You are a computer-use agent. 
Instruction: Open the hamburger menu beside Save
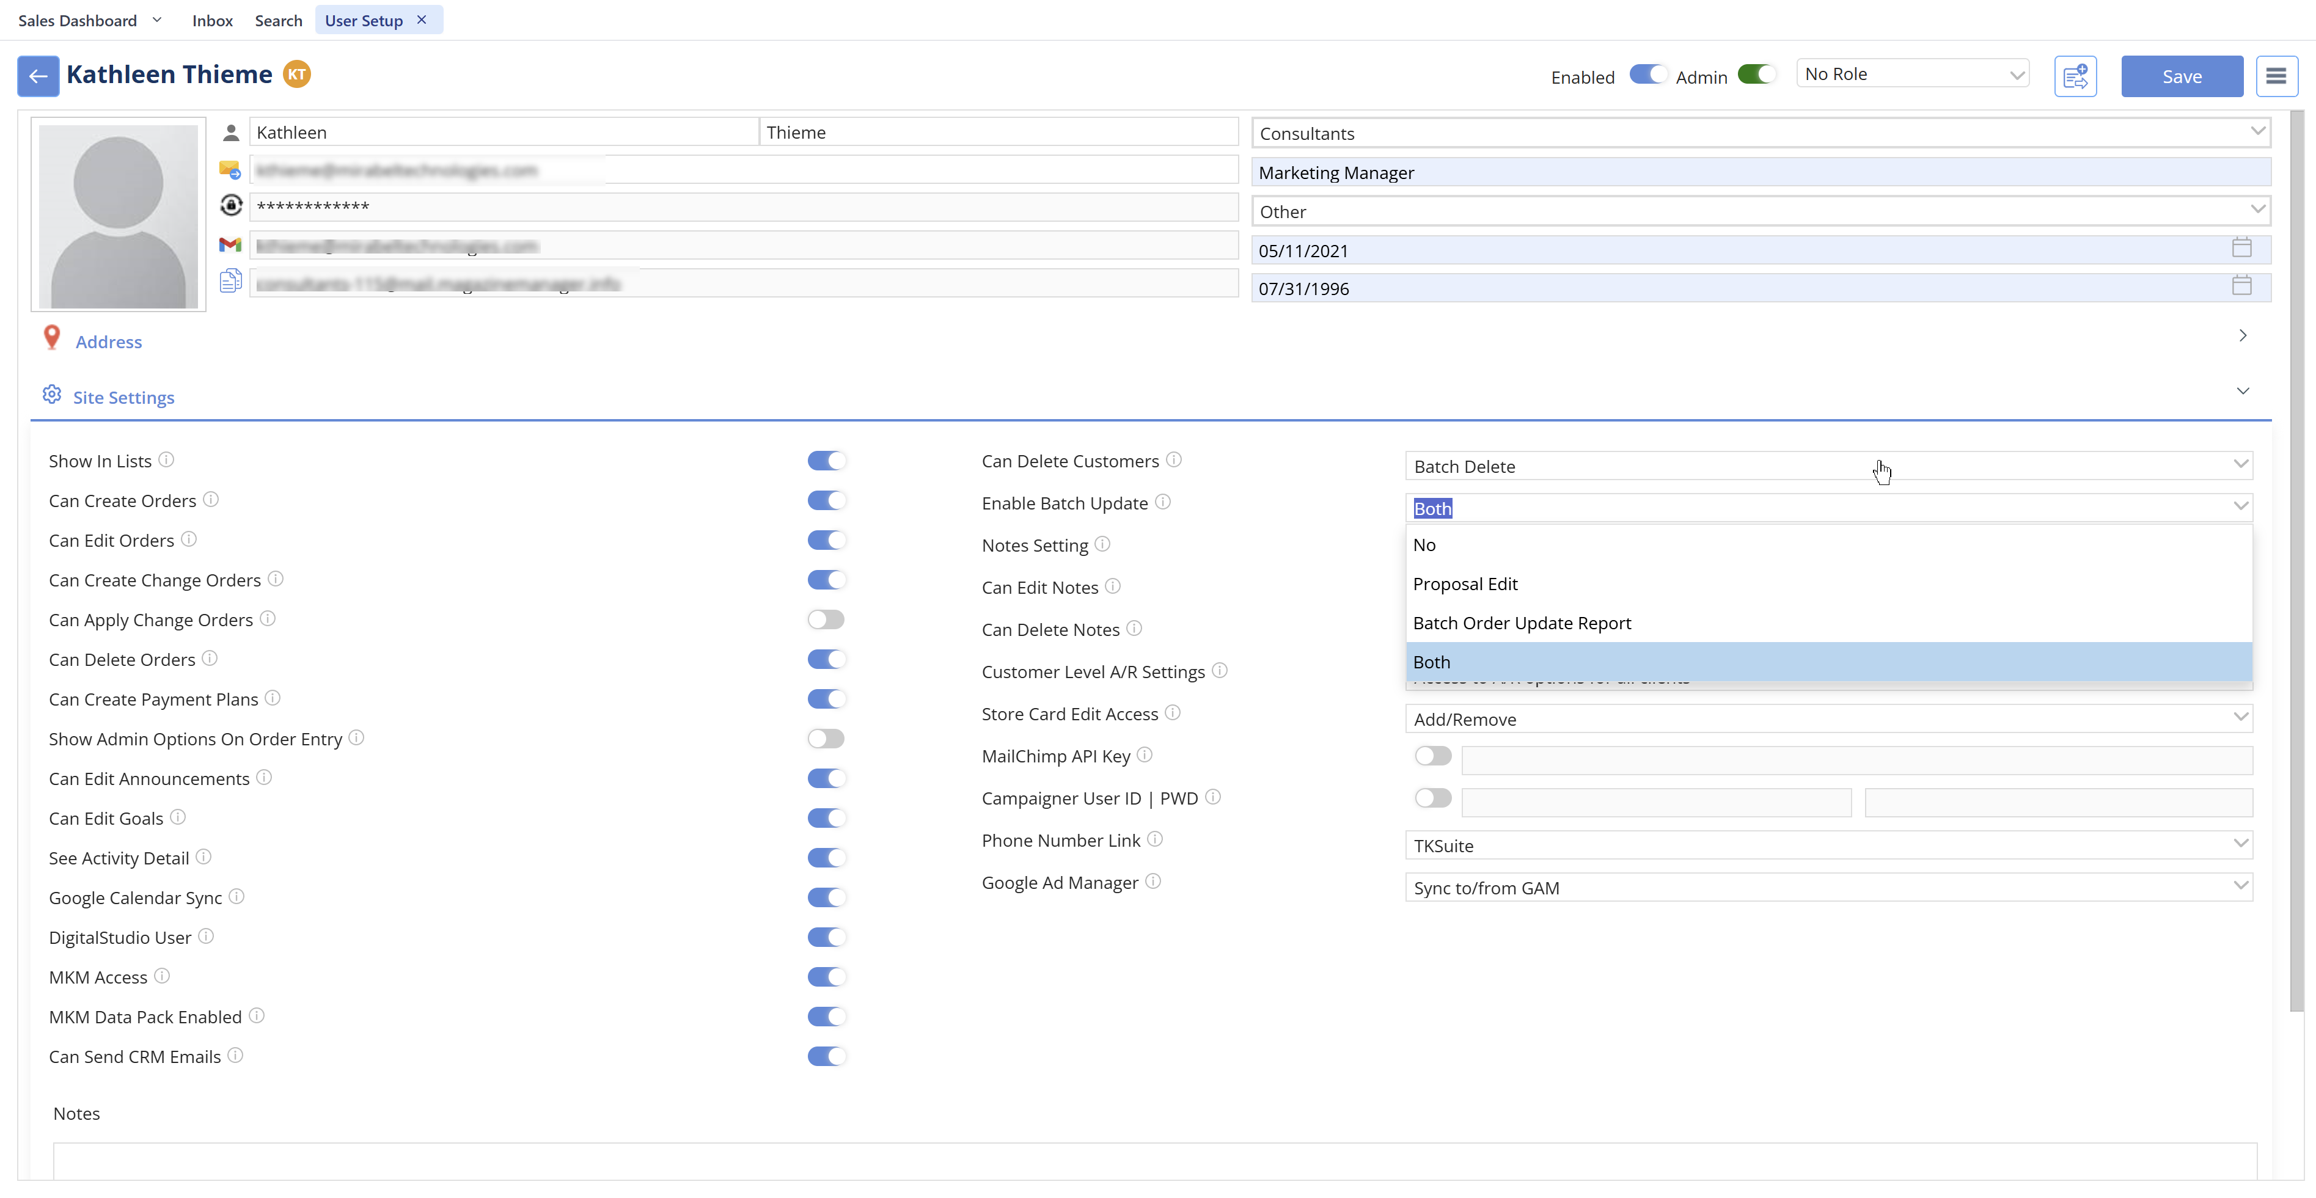(x=2276, y=76)
